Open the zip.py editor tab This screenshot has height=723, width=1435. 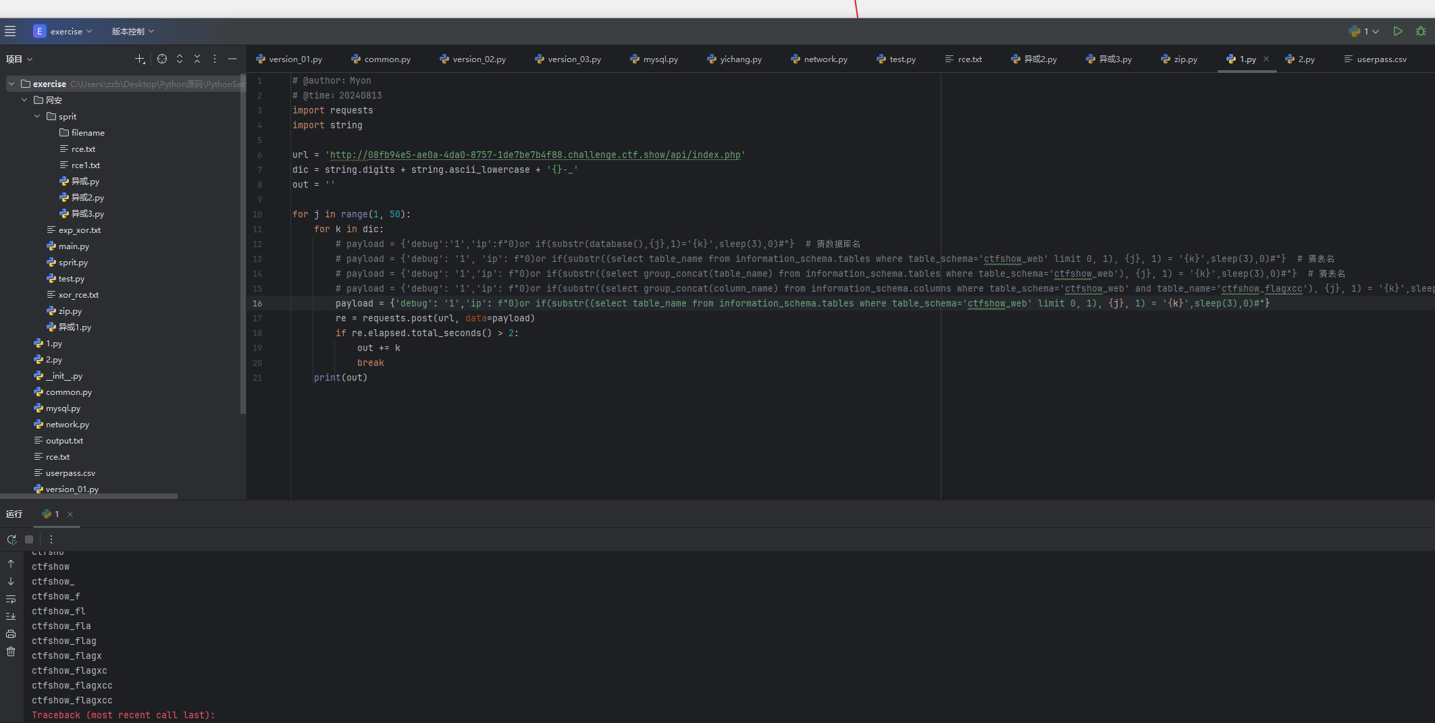[x=1179, y=59]
